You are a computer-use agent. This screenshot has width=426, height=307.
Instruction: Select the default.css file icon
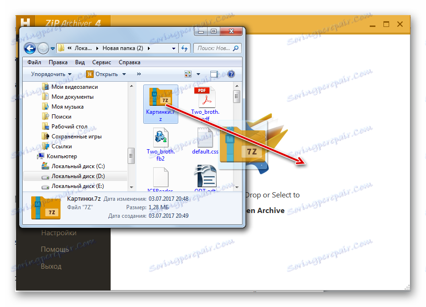[205, 137]
